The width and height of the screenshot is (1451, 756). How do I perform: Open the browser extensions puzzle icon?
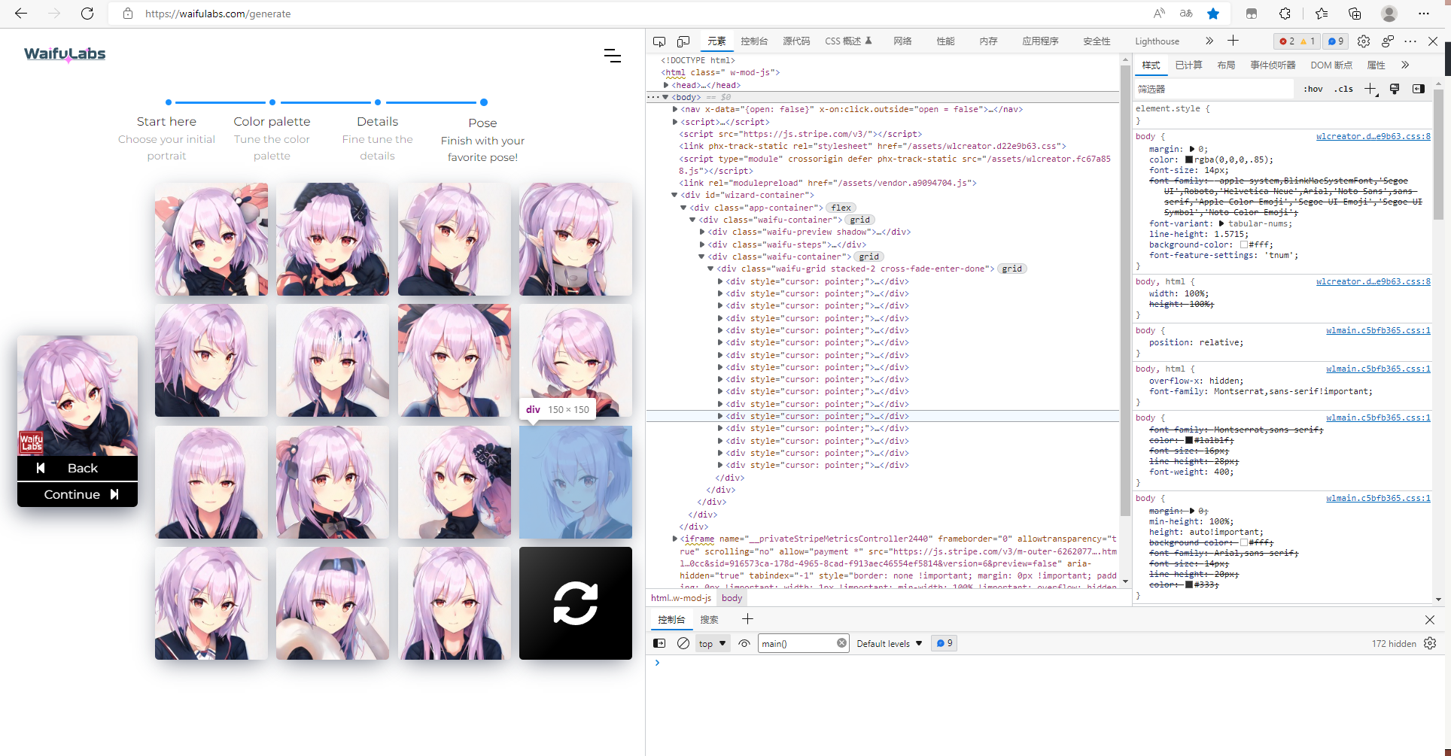(1285, 14)
